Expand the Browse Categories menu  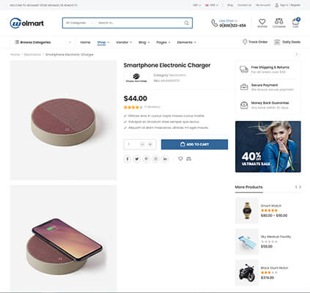[43, 42]
